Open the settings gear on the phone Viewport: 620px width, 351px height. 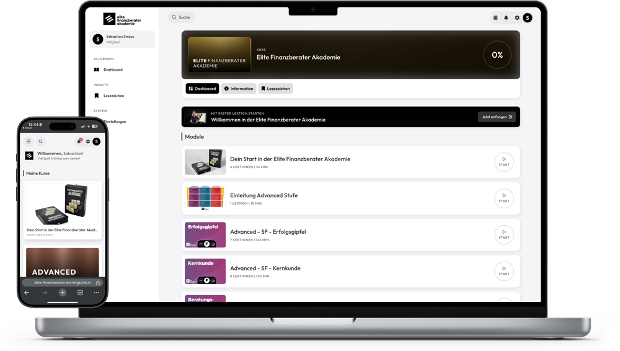[x=88, y=141]
